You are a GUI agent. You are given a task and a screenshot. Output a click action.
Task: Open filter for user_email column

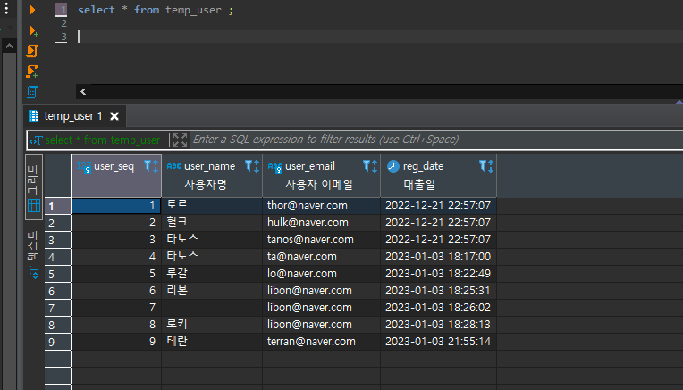point(367,165)
